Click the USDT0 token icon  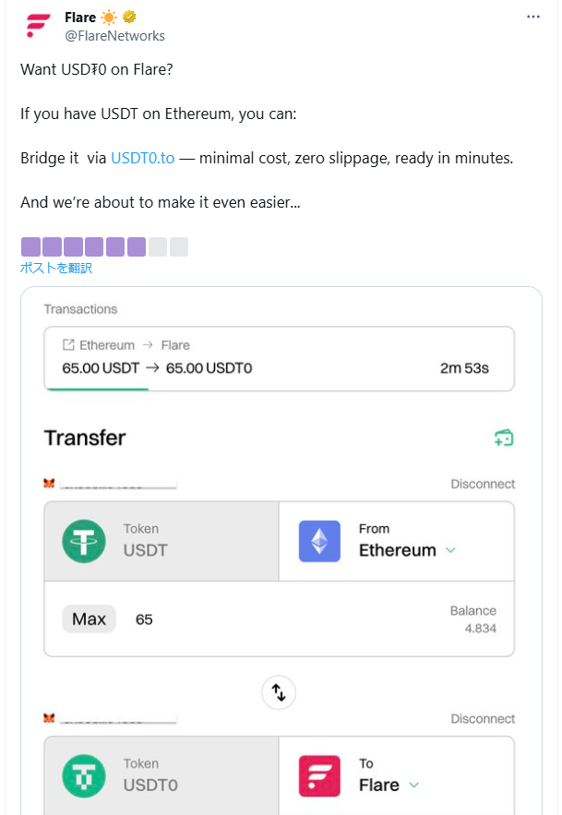(84, 776)
